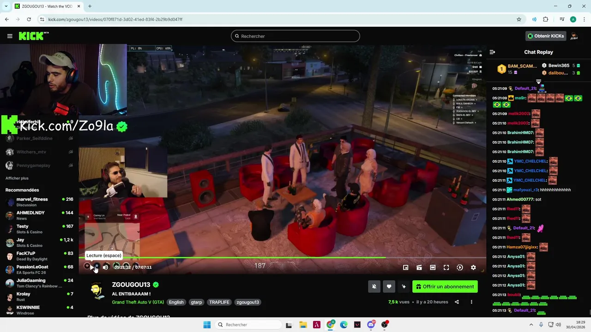Open KSWINNIIE Windrose channel
Viewport: 591px width, 332px height.
pyautogui.click(x=39, y=310)
